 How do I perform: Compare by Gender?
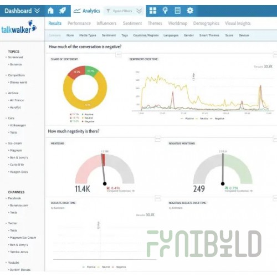189,35
